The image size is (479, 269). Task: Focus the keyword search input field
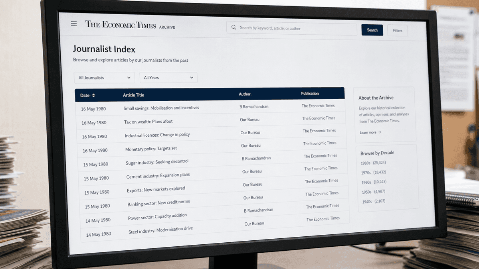pyautogui.click(x=292, y=29)
